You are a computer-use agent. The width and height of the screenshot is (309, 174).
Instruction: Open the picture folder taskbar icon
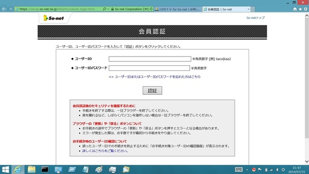click(x=126, y=170)
